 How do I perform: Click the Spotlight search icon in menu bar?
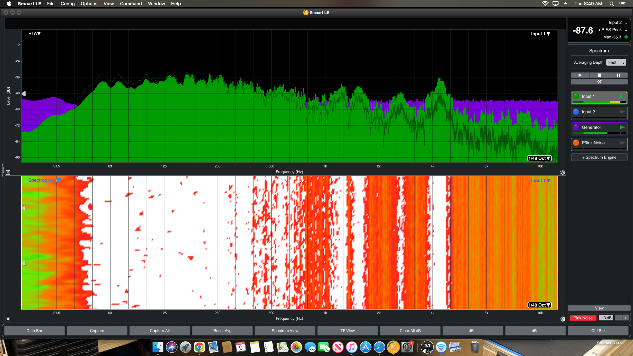612,4
